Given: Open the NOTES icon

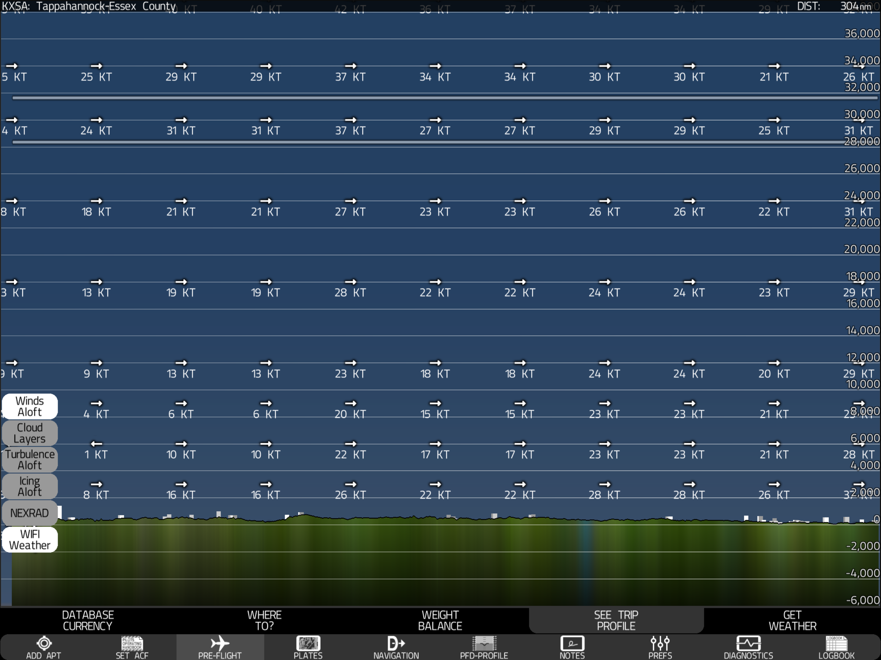Looking at the screenshot, I should point(572,643).
